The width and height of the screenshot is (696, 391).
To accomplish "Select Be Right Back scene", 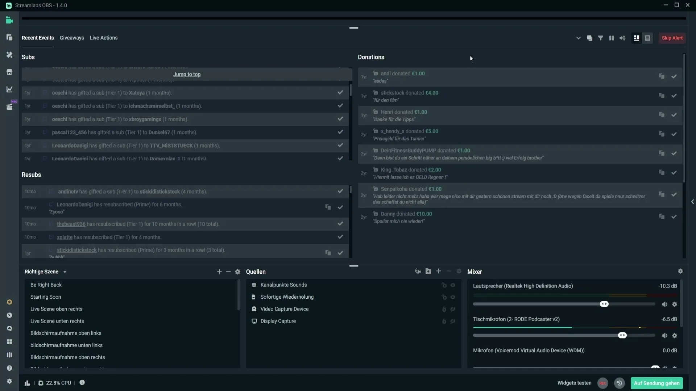I will click(46, 285).
